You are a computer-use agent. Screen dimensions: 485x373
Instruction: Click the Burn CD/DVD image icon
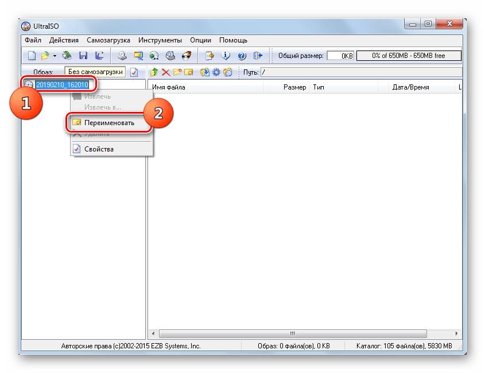coord(187,56)
